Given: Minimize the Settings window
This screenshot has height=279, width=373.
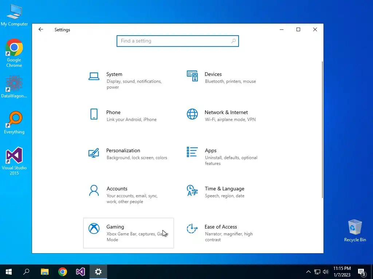Looking at the screenshot, I should (x=282, y=30).
